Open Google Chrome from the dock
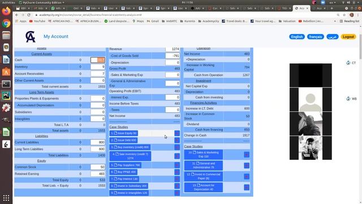The image size is (362, 204). (x=6, y=23)
